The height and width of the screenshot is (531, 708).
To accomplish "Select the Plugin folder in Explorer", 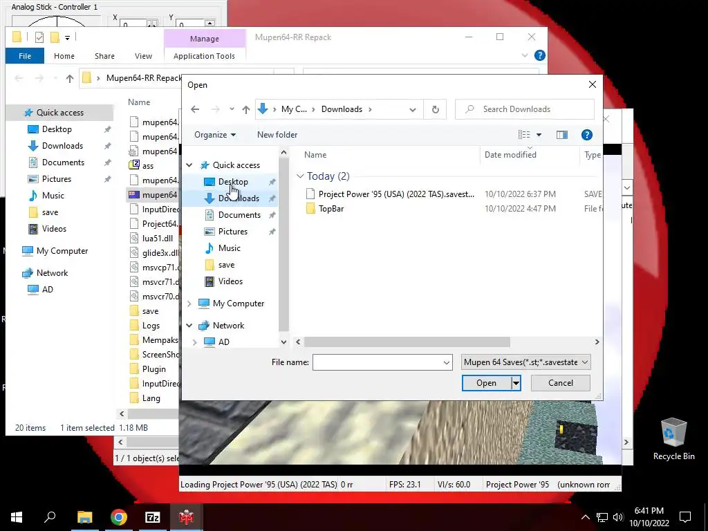I will 153,369.
